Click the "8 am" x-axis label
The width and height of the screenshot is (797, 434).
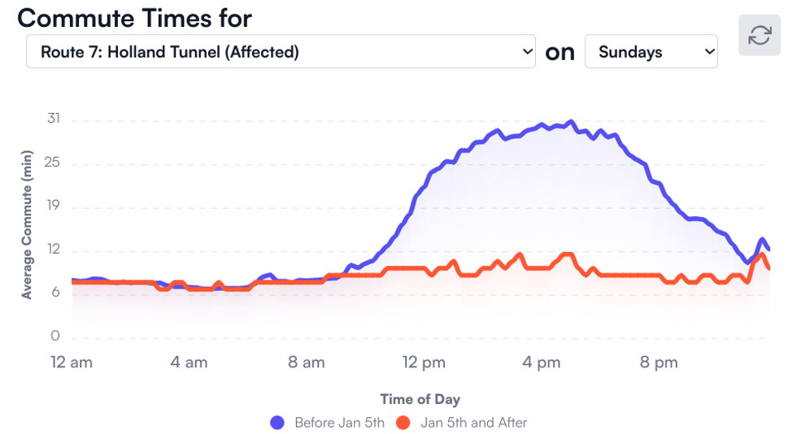[x=307, y=363]
